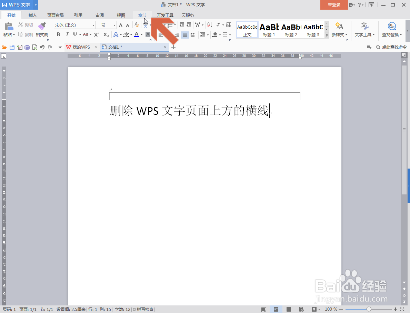The image size is (410, 313).
Task: Expand the line spacing dropdown arrow
Action: pos(208,34)
